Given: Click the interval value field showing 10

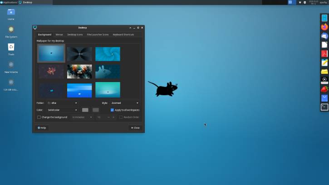Looking at the screenshot, I should point(100,117).
